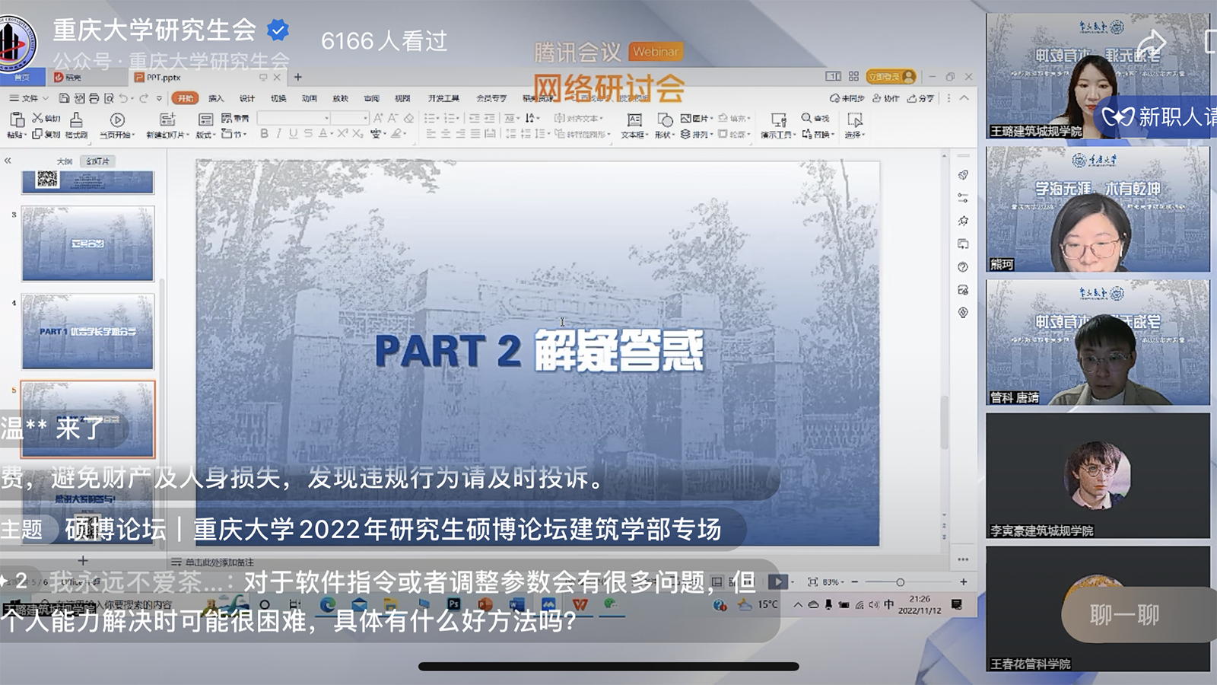Click the text highlight pen icon
Viewport: 1217px width, 685px height.
coord(396,133)
